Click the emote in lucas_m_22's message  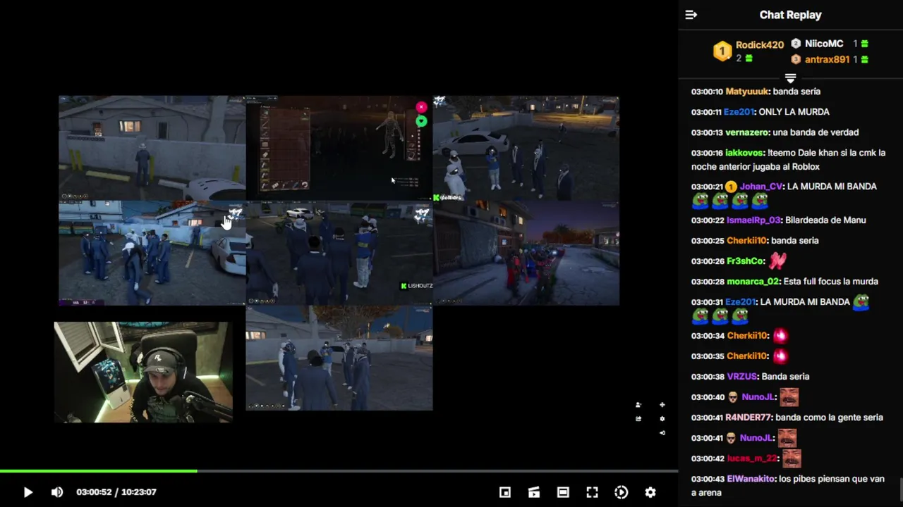[x=792, y=458]
